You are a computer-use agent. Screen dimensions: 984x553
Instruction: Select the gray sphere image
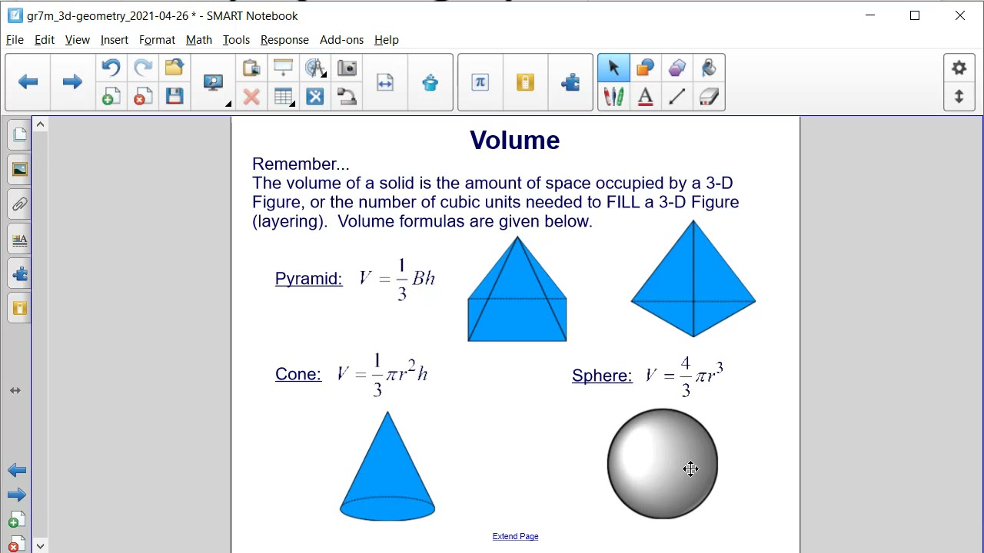pyautogui.click(x=663, y=464)
